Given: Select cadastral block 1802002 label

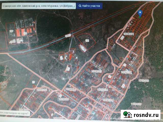Looking at the screenshot, I should pos(126,72).
